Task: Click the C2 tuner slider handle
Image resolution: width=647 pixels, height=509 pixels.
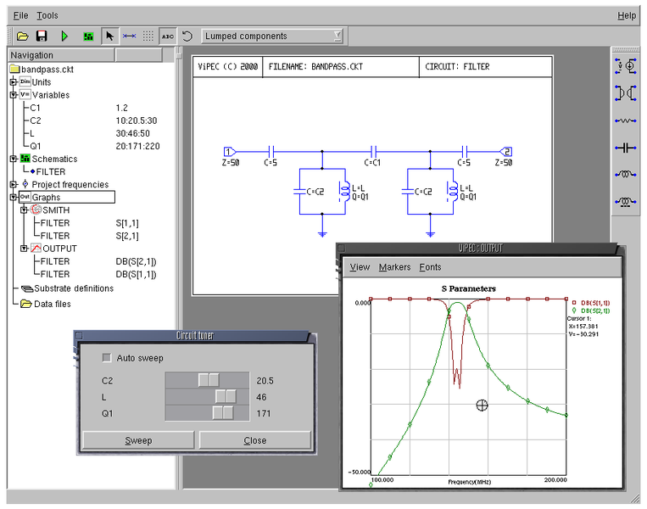Action: 209,380
